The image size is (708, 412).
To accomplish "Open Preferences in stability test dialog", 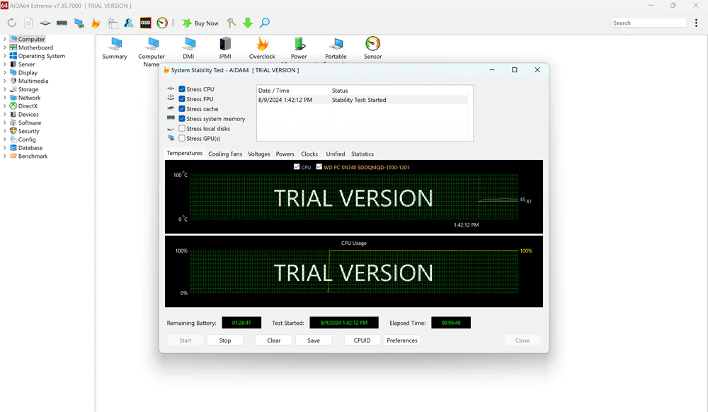I will pyautogui.click(x=402, y=341).
